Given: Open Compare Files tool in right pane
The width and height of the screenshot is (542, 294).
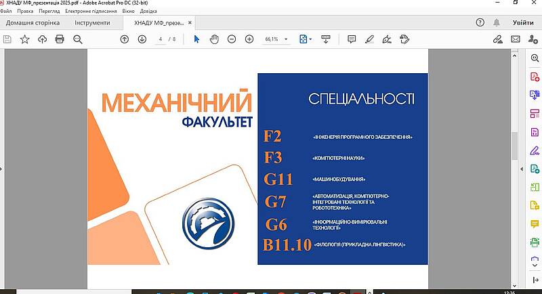Looking at the screenshot, I should 535,187.
